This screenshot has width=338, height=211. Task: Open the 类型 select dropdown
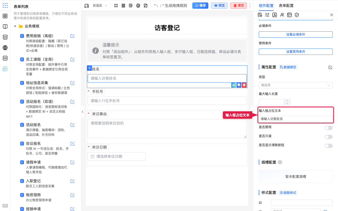coord(296,85)
